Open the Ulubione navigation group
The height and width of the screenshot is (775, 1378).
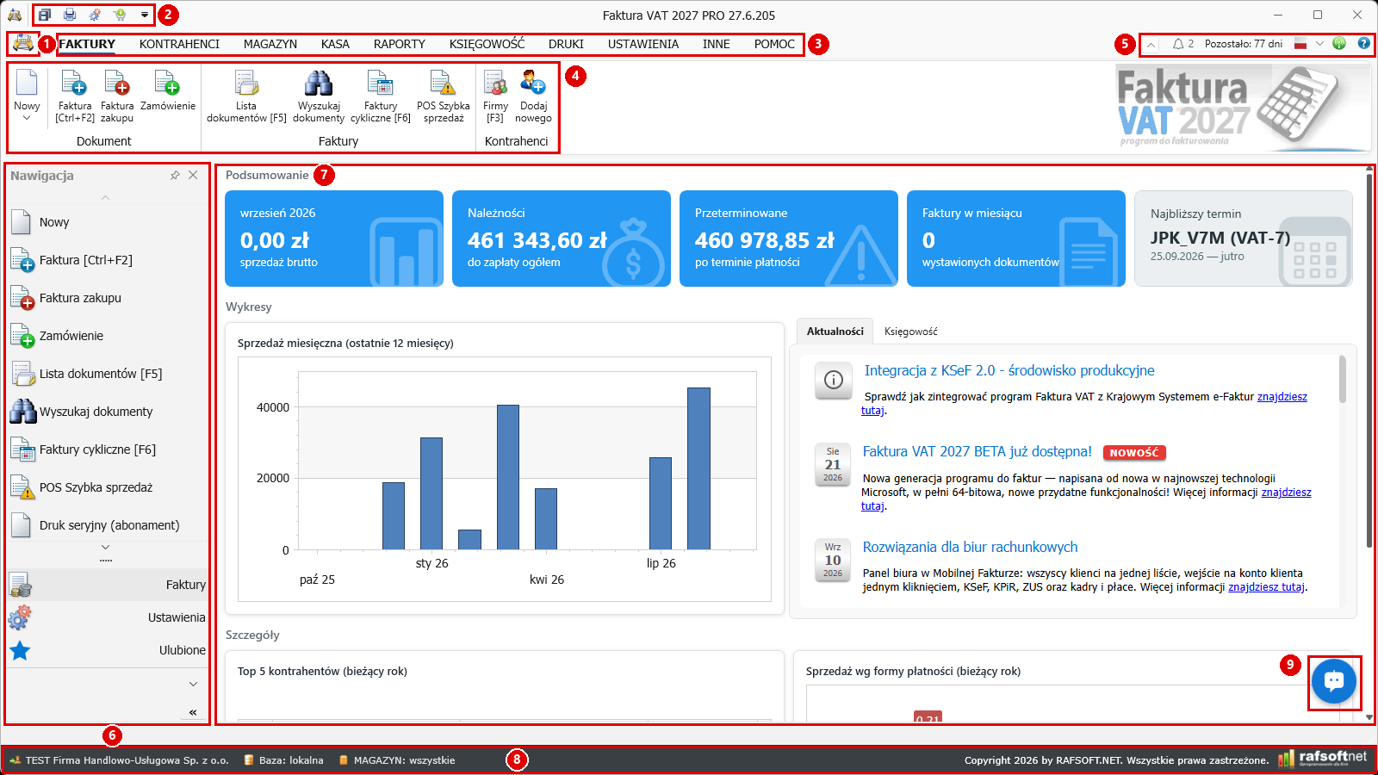pyautogui.click(x=108, y=650)
